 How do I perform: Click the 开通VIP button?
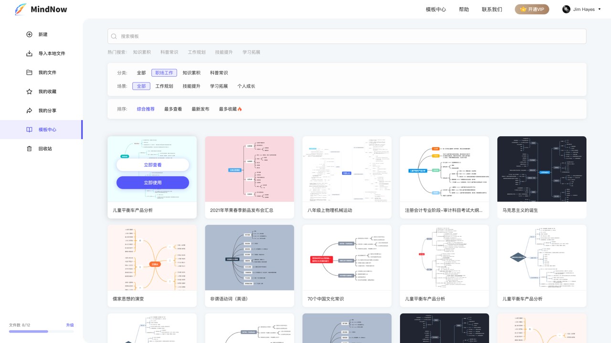[532, 9]
